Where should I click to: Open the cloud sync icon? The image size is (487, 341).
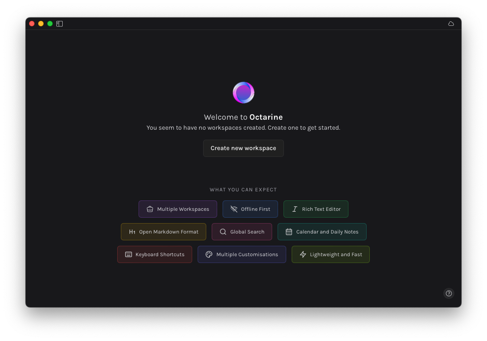click(451, 24)
